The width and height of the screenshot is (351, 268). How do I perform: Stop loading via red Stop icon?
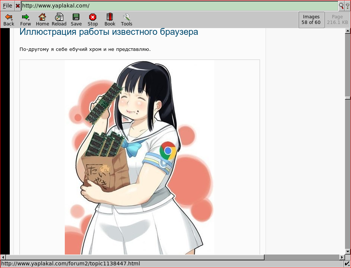coord(93,20)
